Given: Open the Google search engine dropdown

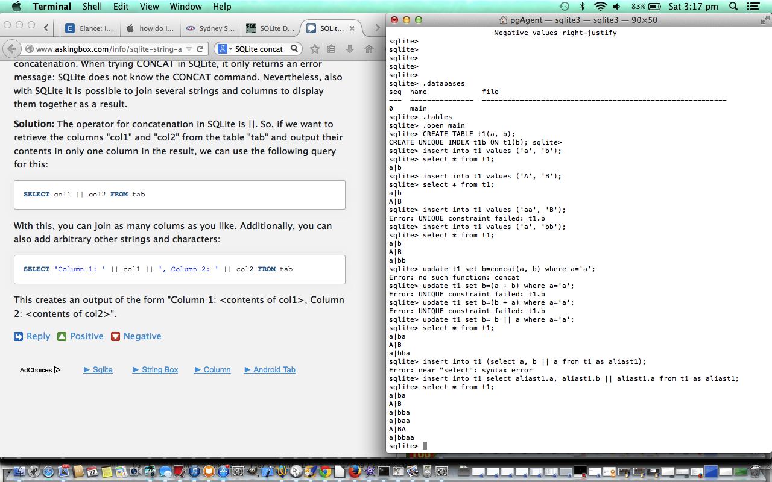Looking at the screenshot, I should [x=225, y=49].
